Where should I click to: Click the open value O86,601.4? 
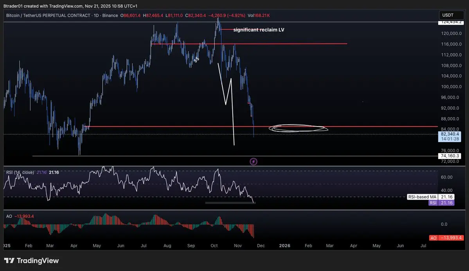point(130,15)
